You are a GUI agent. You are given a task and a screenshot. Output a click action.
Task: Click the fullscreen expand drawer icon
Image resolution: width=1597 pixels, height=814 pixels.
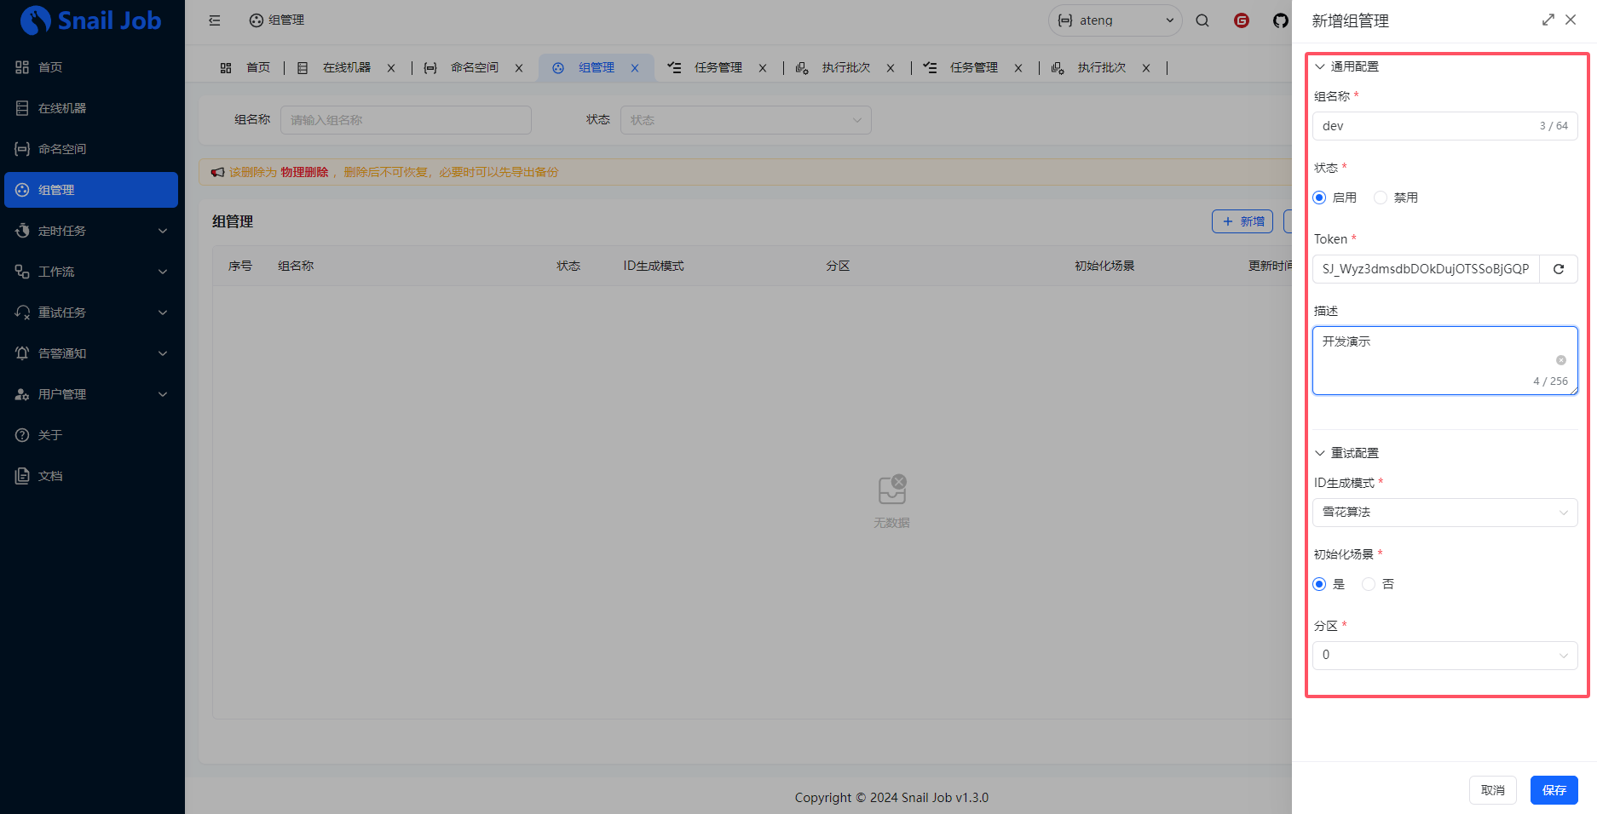click(x=1548, y=20)
